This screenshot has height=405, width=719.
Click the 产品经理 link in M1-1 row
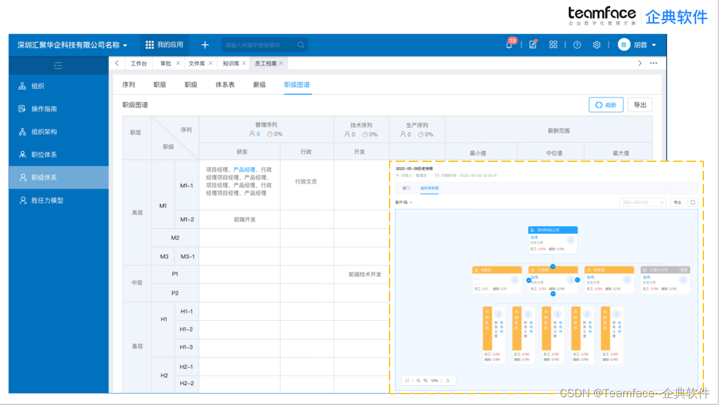pos(245,170)
